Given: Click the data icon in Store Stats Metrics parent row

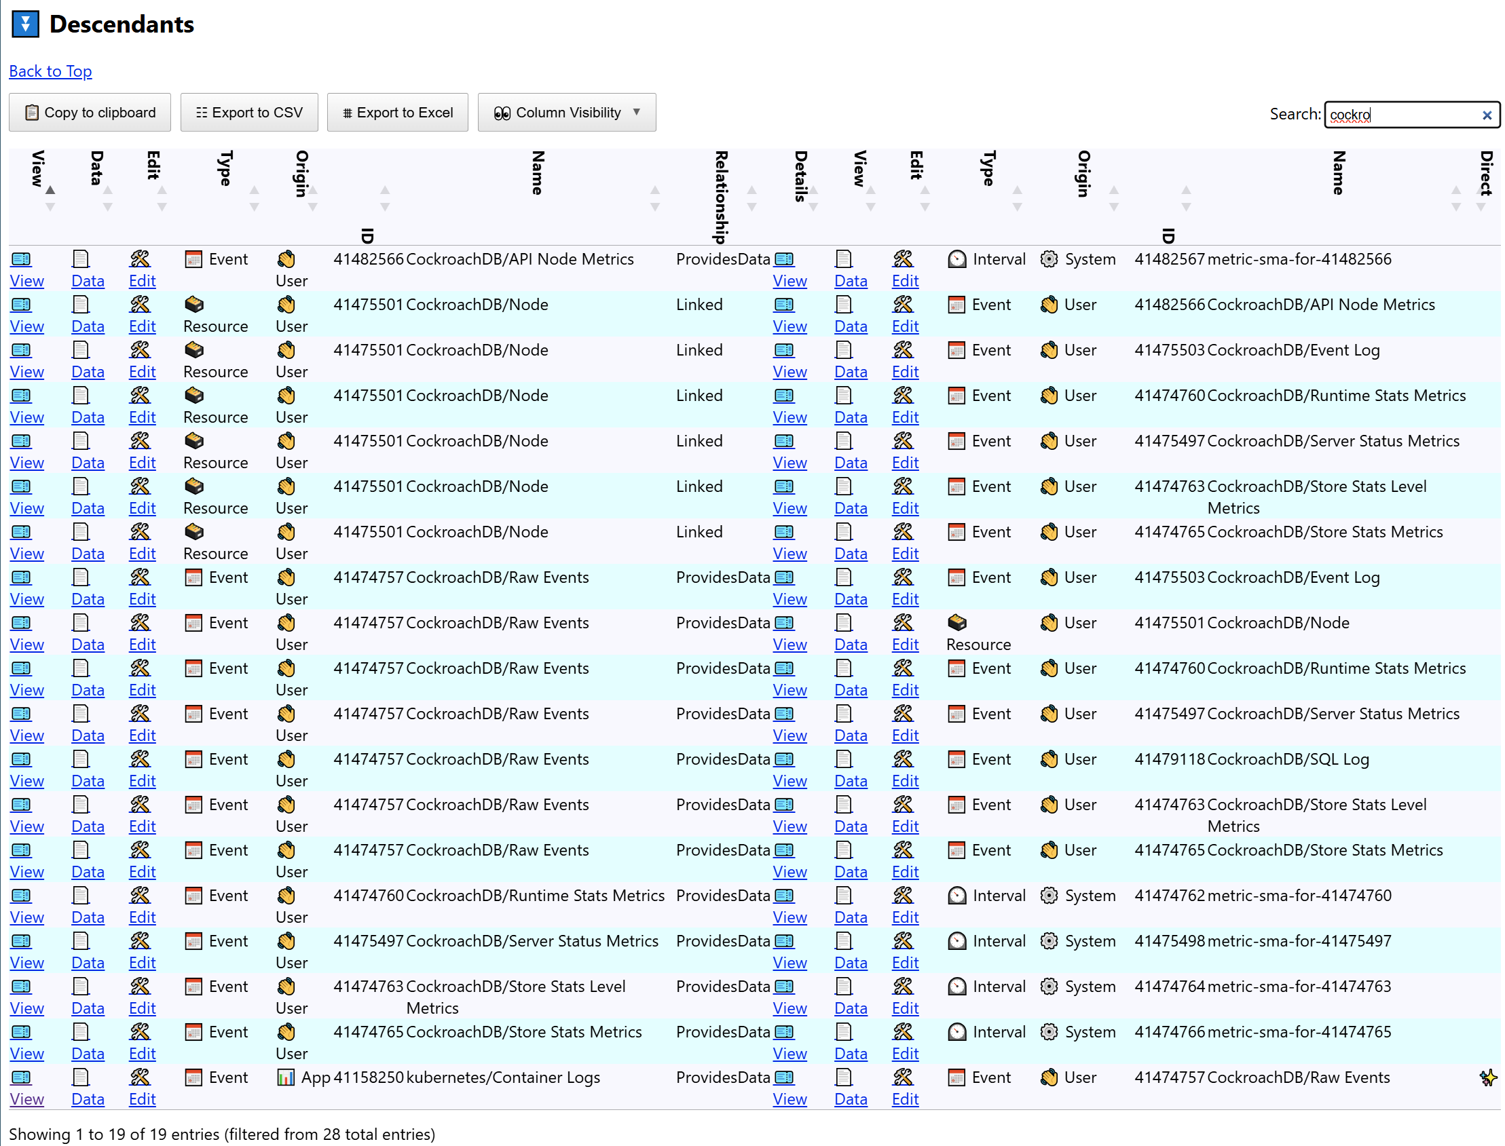Looking at the screenshot, I should (x=81, y=1032).
